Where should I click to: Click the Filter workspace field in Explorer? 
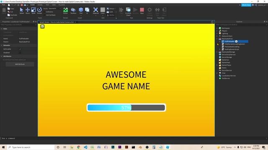click(241, 25)
